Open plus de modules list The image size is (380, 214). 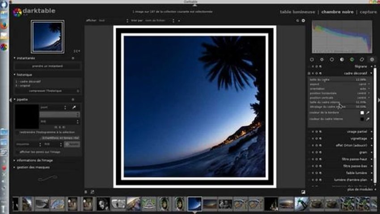360,189
